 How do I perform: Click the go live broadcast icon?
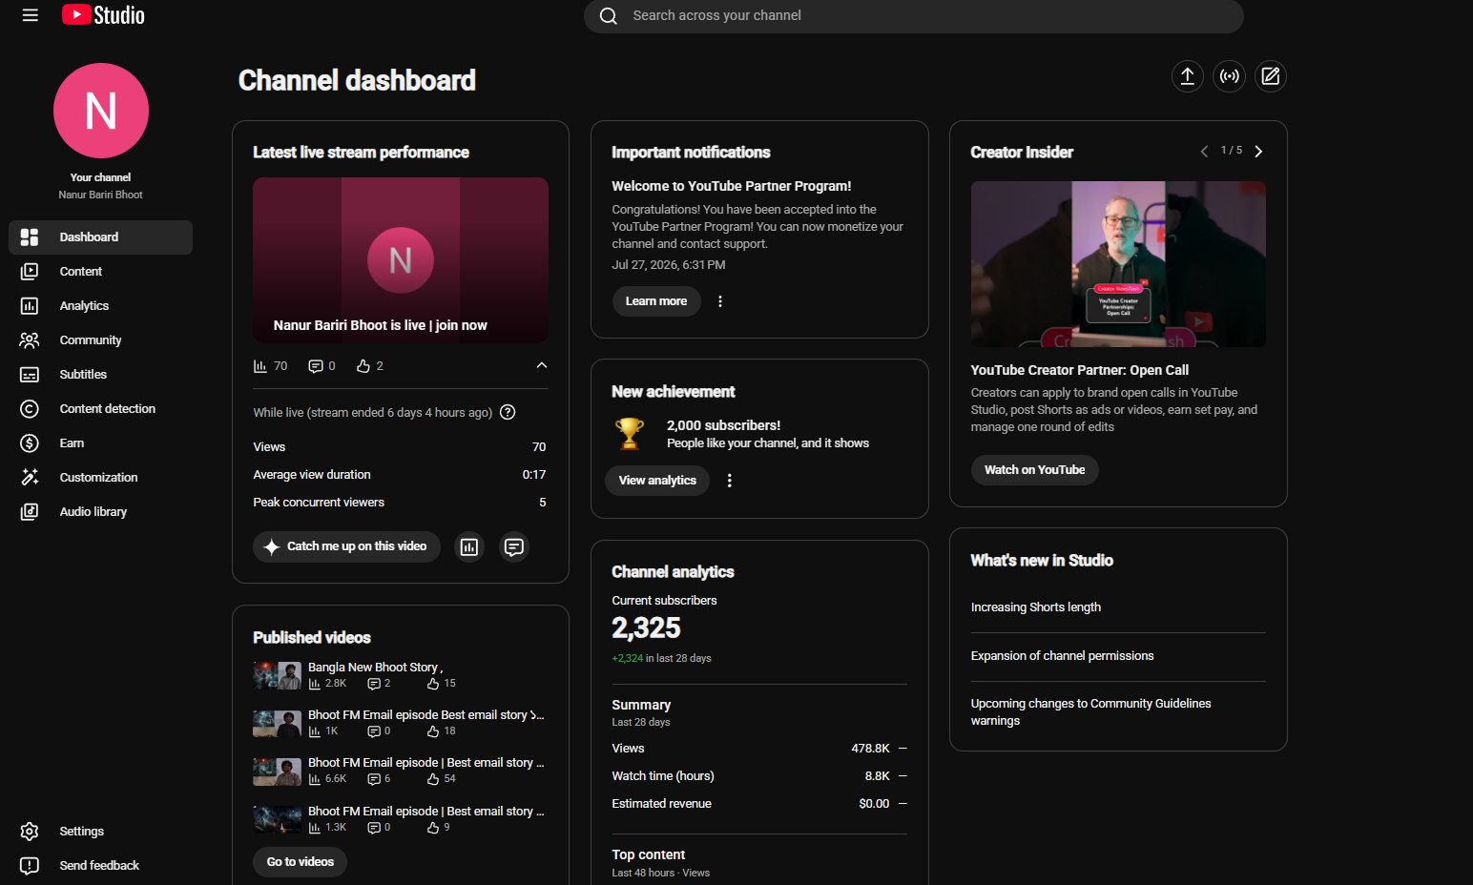tap(1230, 76)
